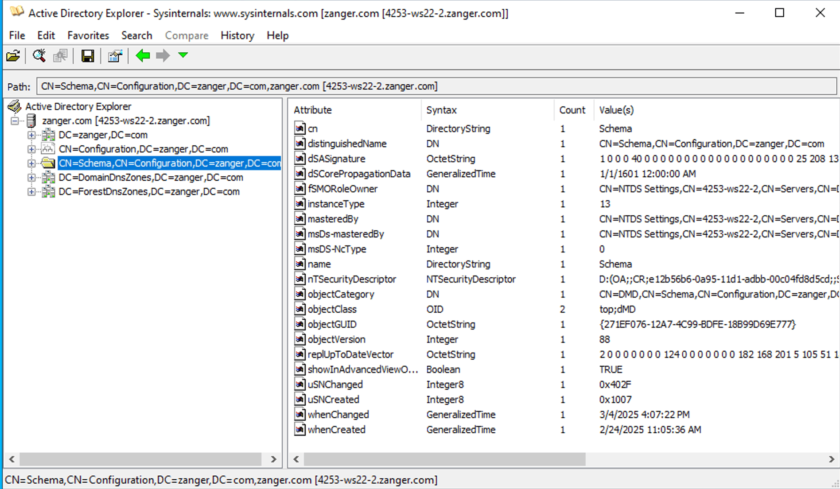Expand CN=Configuration,DC=zanger,DC=com node
Screen dimensions: 840x489
pos(31,149)
